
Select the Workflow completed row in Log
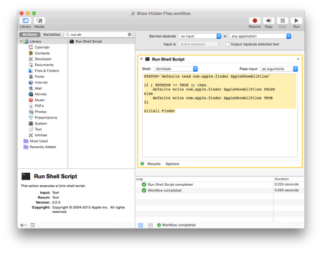pos(204,190)
